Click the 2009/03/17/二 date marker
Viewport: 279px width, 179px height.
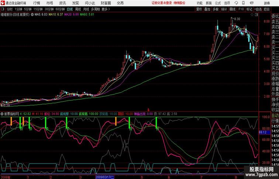coord(105,177)
